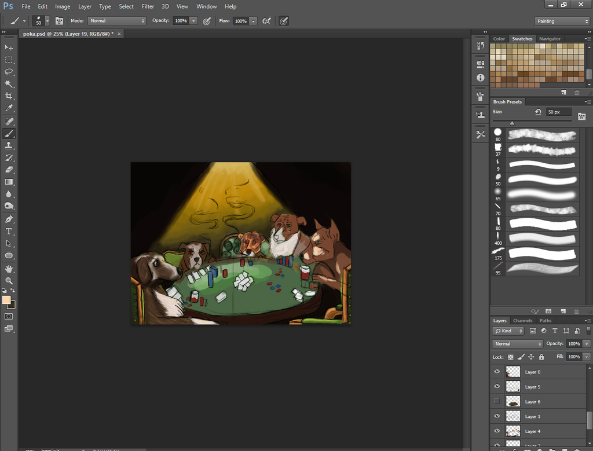
Task: Click the background color swatch
Action: [x=13, y=306]
